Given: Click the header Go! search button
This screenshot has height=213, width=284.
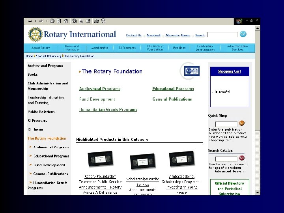Looking at the screenshot, I should point(243,34).
